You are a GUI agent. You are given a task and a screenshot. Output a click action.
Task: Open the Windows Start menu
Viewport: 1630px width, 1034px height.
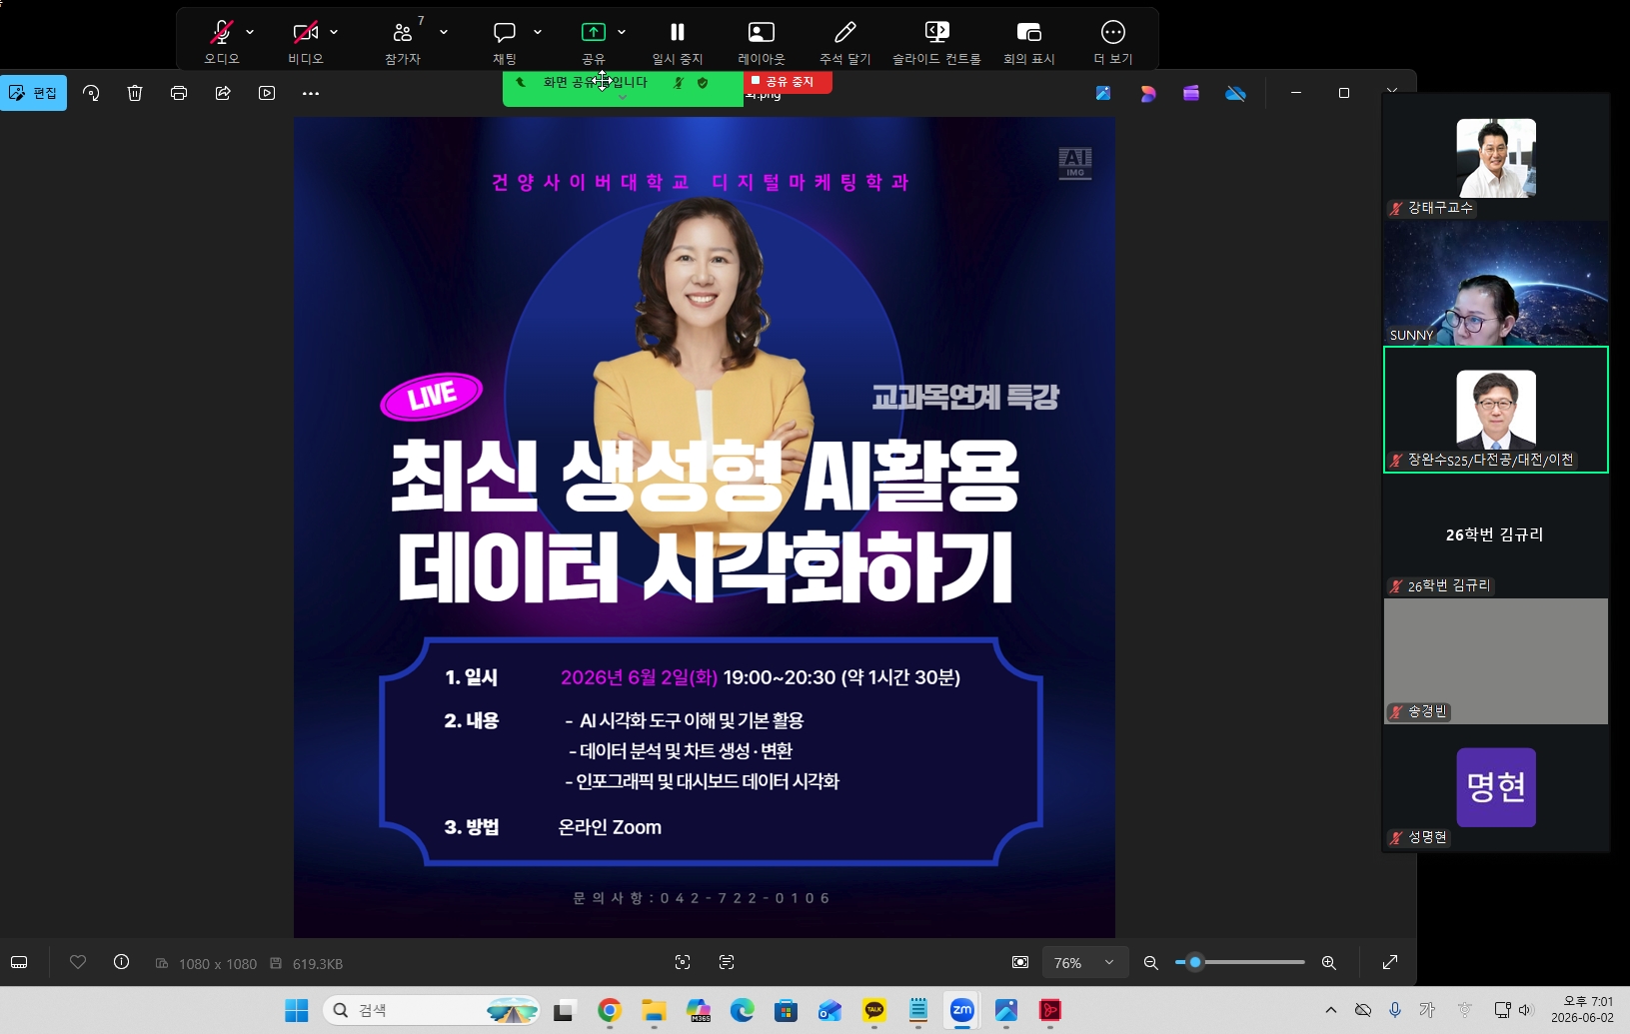point(297,1011)
